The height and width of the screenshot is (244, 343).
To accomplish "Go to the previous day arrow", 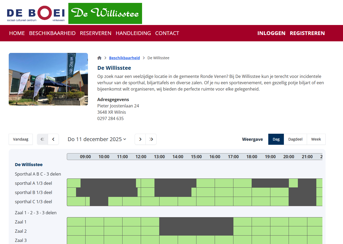I will 53,139.
